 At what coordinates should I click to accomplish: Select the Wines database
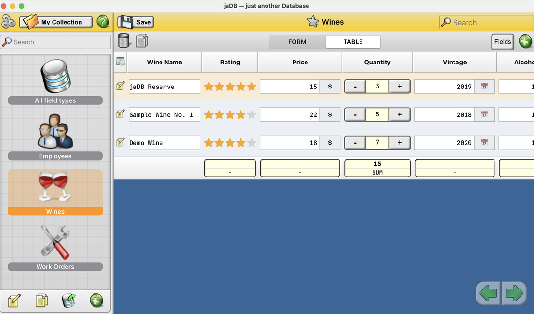click(55, 192)
